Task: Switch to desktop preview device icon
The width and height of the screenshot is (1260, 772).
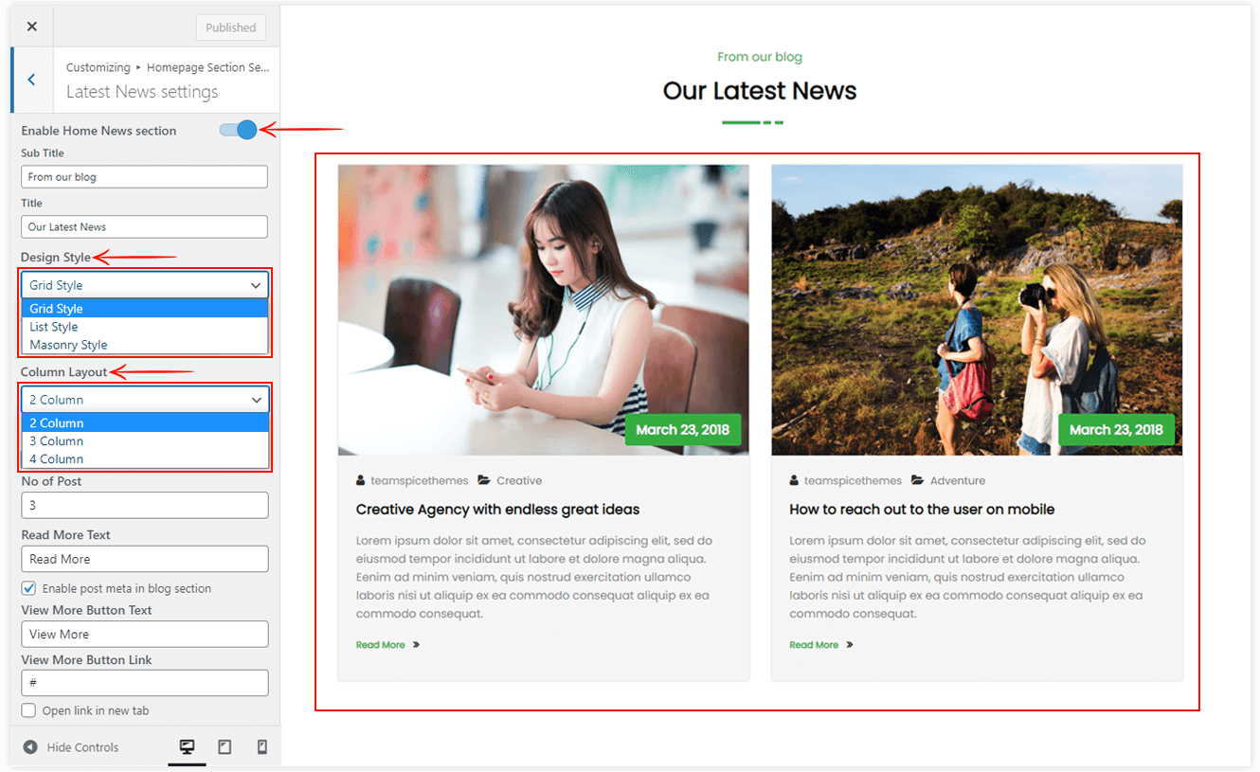Action: [x=187, y=747]
